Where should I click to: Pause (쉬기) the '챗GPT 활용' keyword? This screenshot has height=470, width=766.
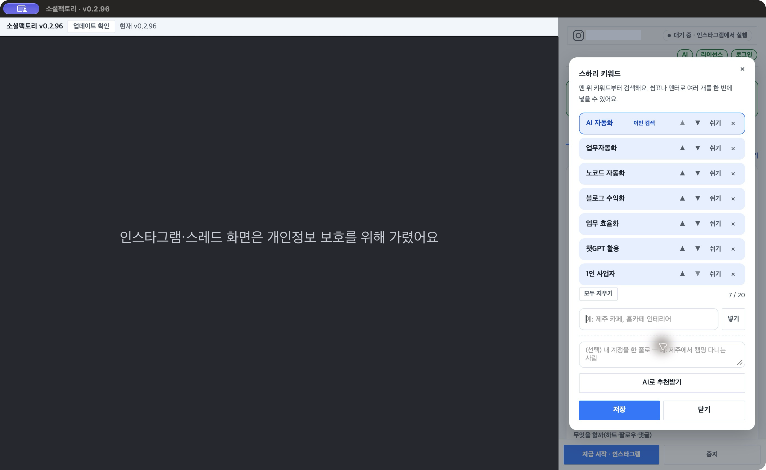click(x=715, y=249)
